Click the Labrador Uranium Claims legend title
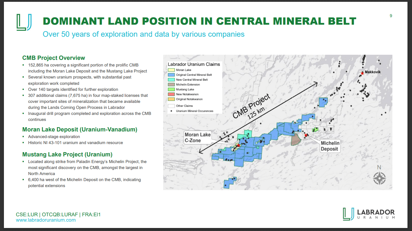This screenshot has height=231, width=412. tap(194, 64)
